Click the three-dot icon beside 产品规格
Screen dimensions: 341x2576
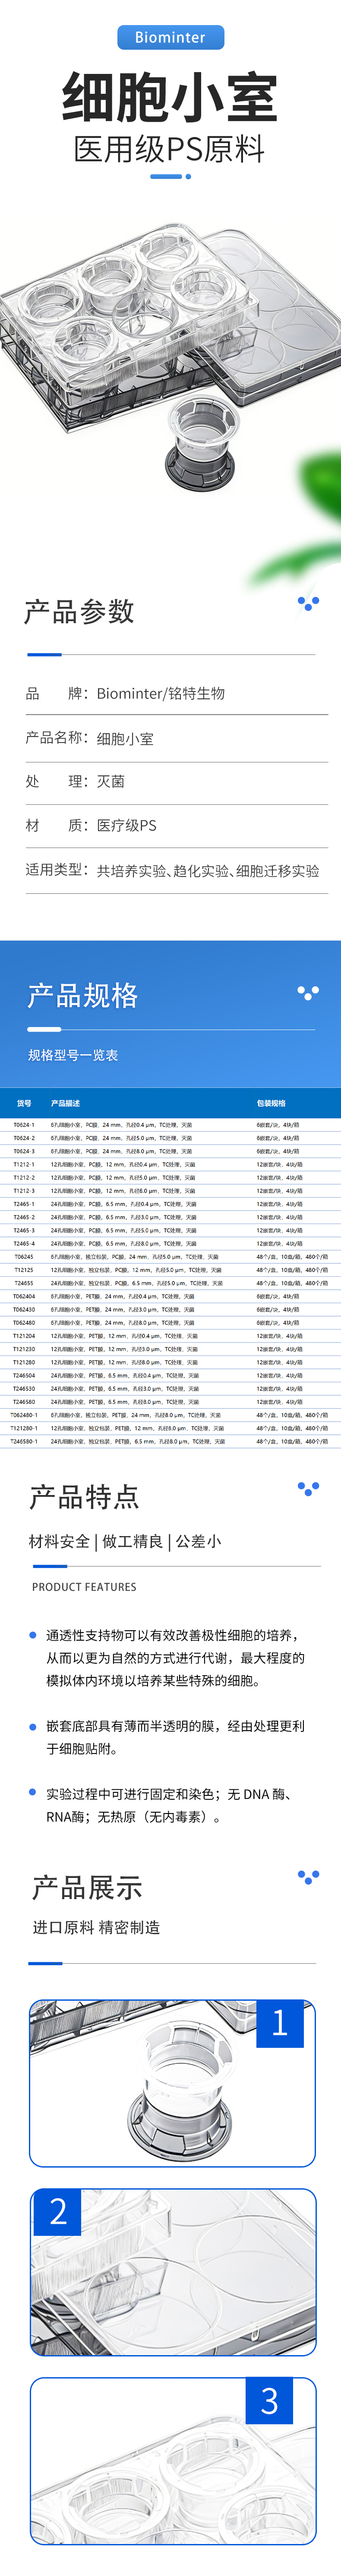(x=308, y=992)
